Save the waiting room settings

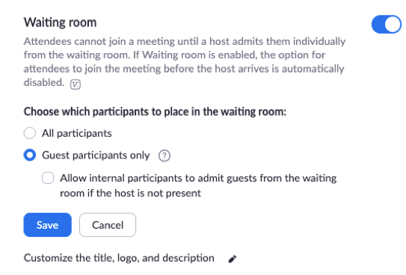[x=48, y=225]
